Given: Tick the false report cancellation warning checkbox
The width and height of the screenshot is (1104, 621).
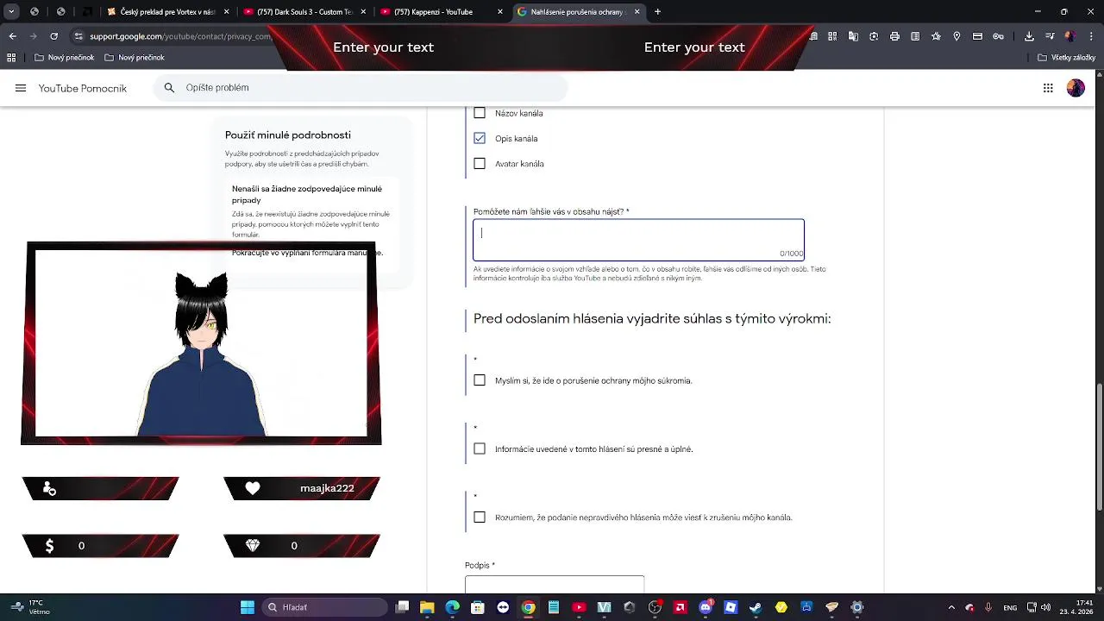Looking at the screenshot, I should pyautogui.click(x=480, y=517).
